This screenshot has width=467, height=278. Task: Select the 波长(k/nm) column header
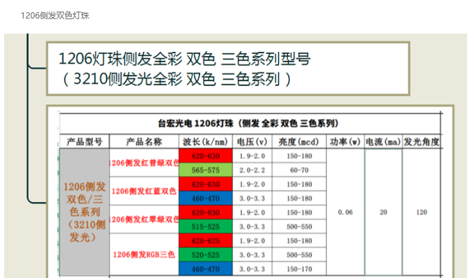(205, 142)
